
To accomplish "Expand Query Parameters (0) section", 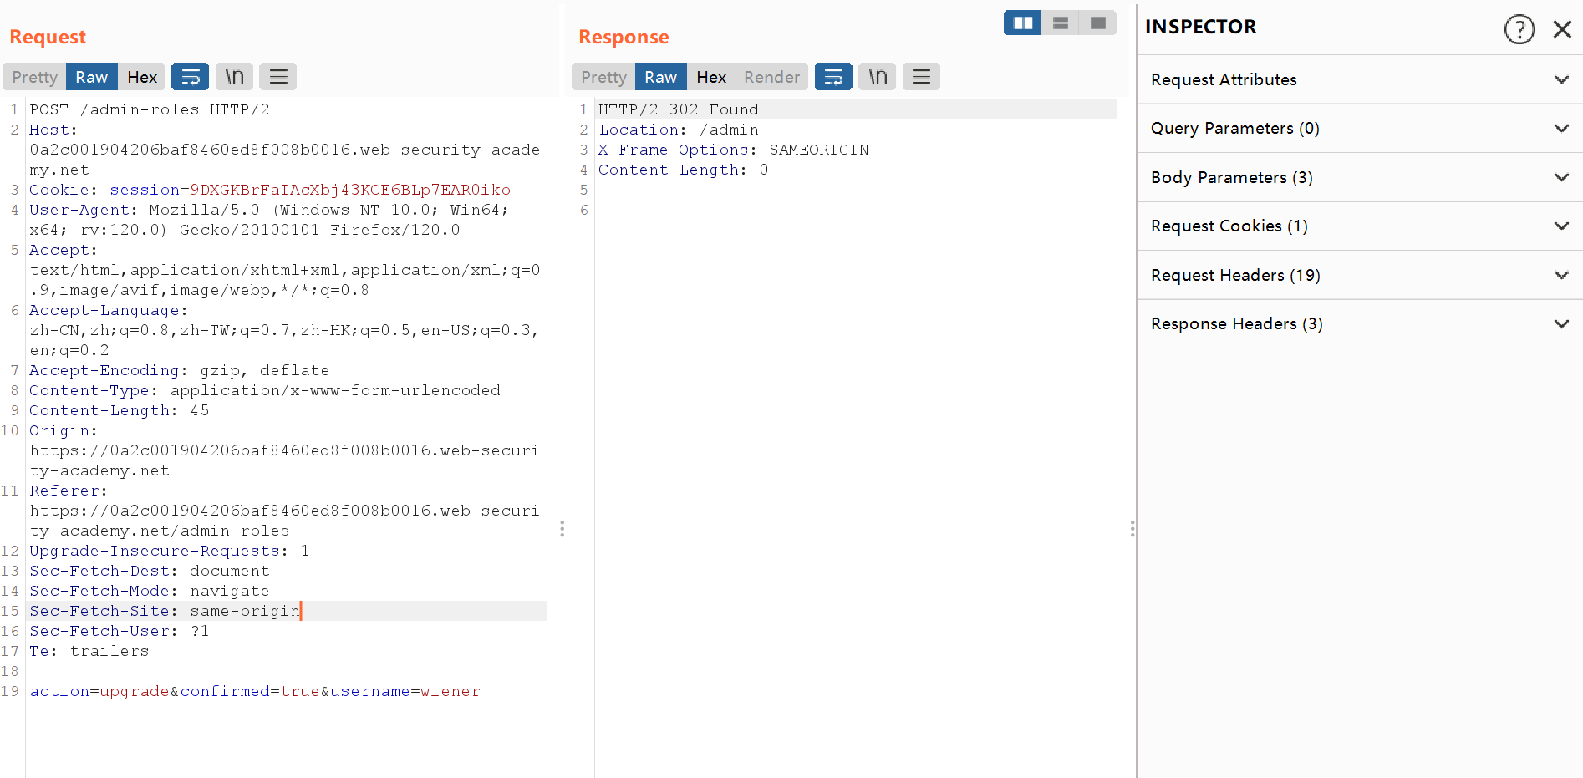I will click(x=1360, y=128).
